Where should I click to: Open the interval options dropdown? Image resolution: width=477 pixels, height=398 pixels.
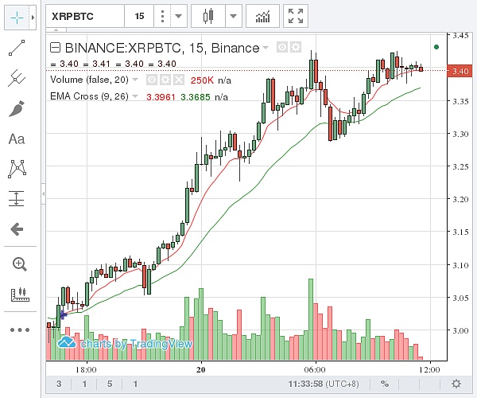pos(178,16)
